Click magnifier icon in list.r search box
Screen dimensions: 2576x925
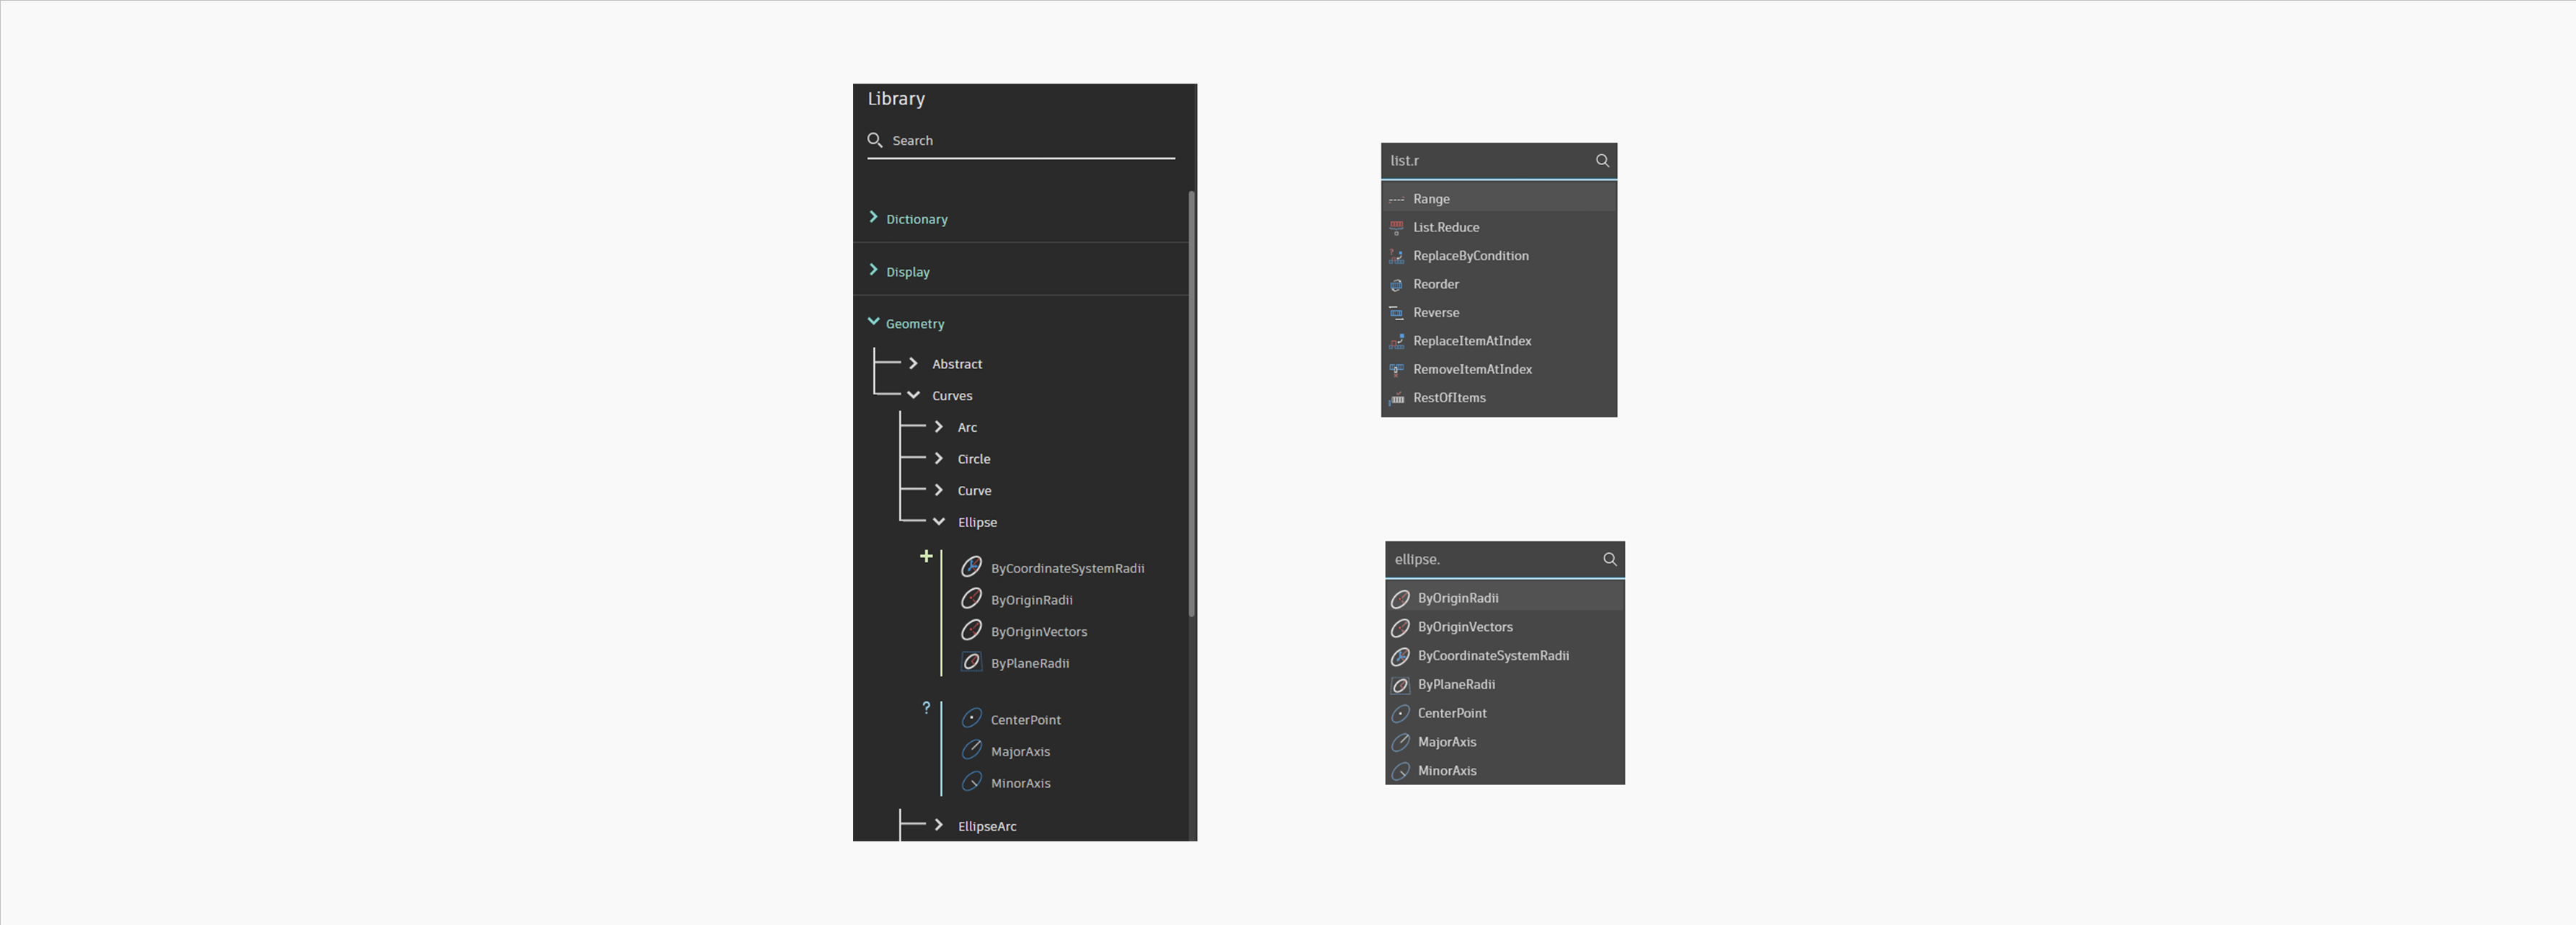click(1602, 160)
